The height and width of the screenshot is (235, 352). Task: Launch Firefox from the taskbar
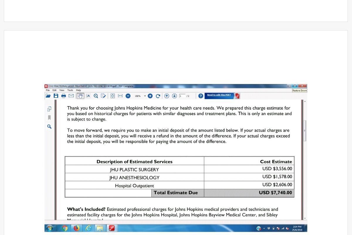[x=77, y=228]
